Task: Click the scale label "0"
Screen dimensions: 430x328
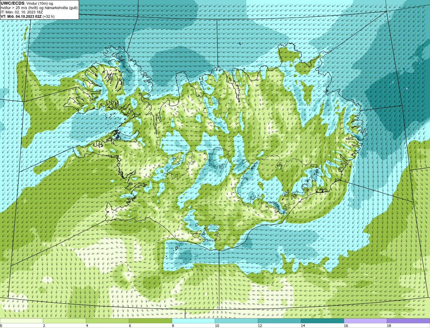Action: [1, 326]
